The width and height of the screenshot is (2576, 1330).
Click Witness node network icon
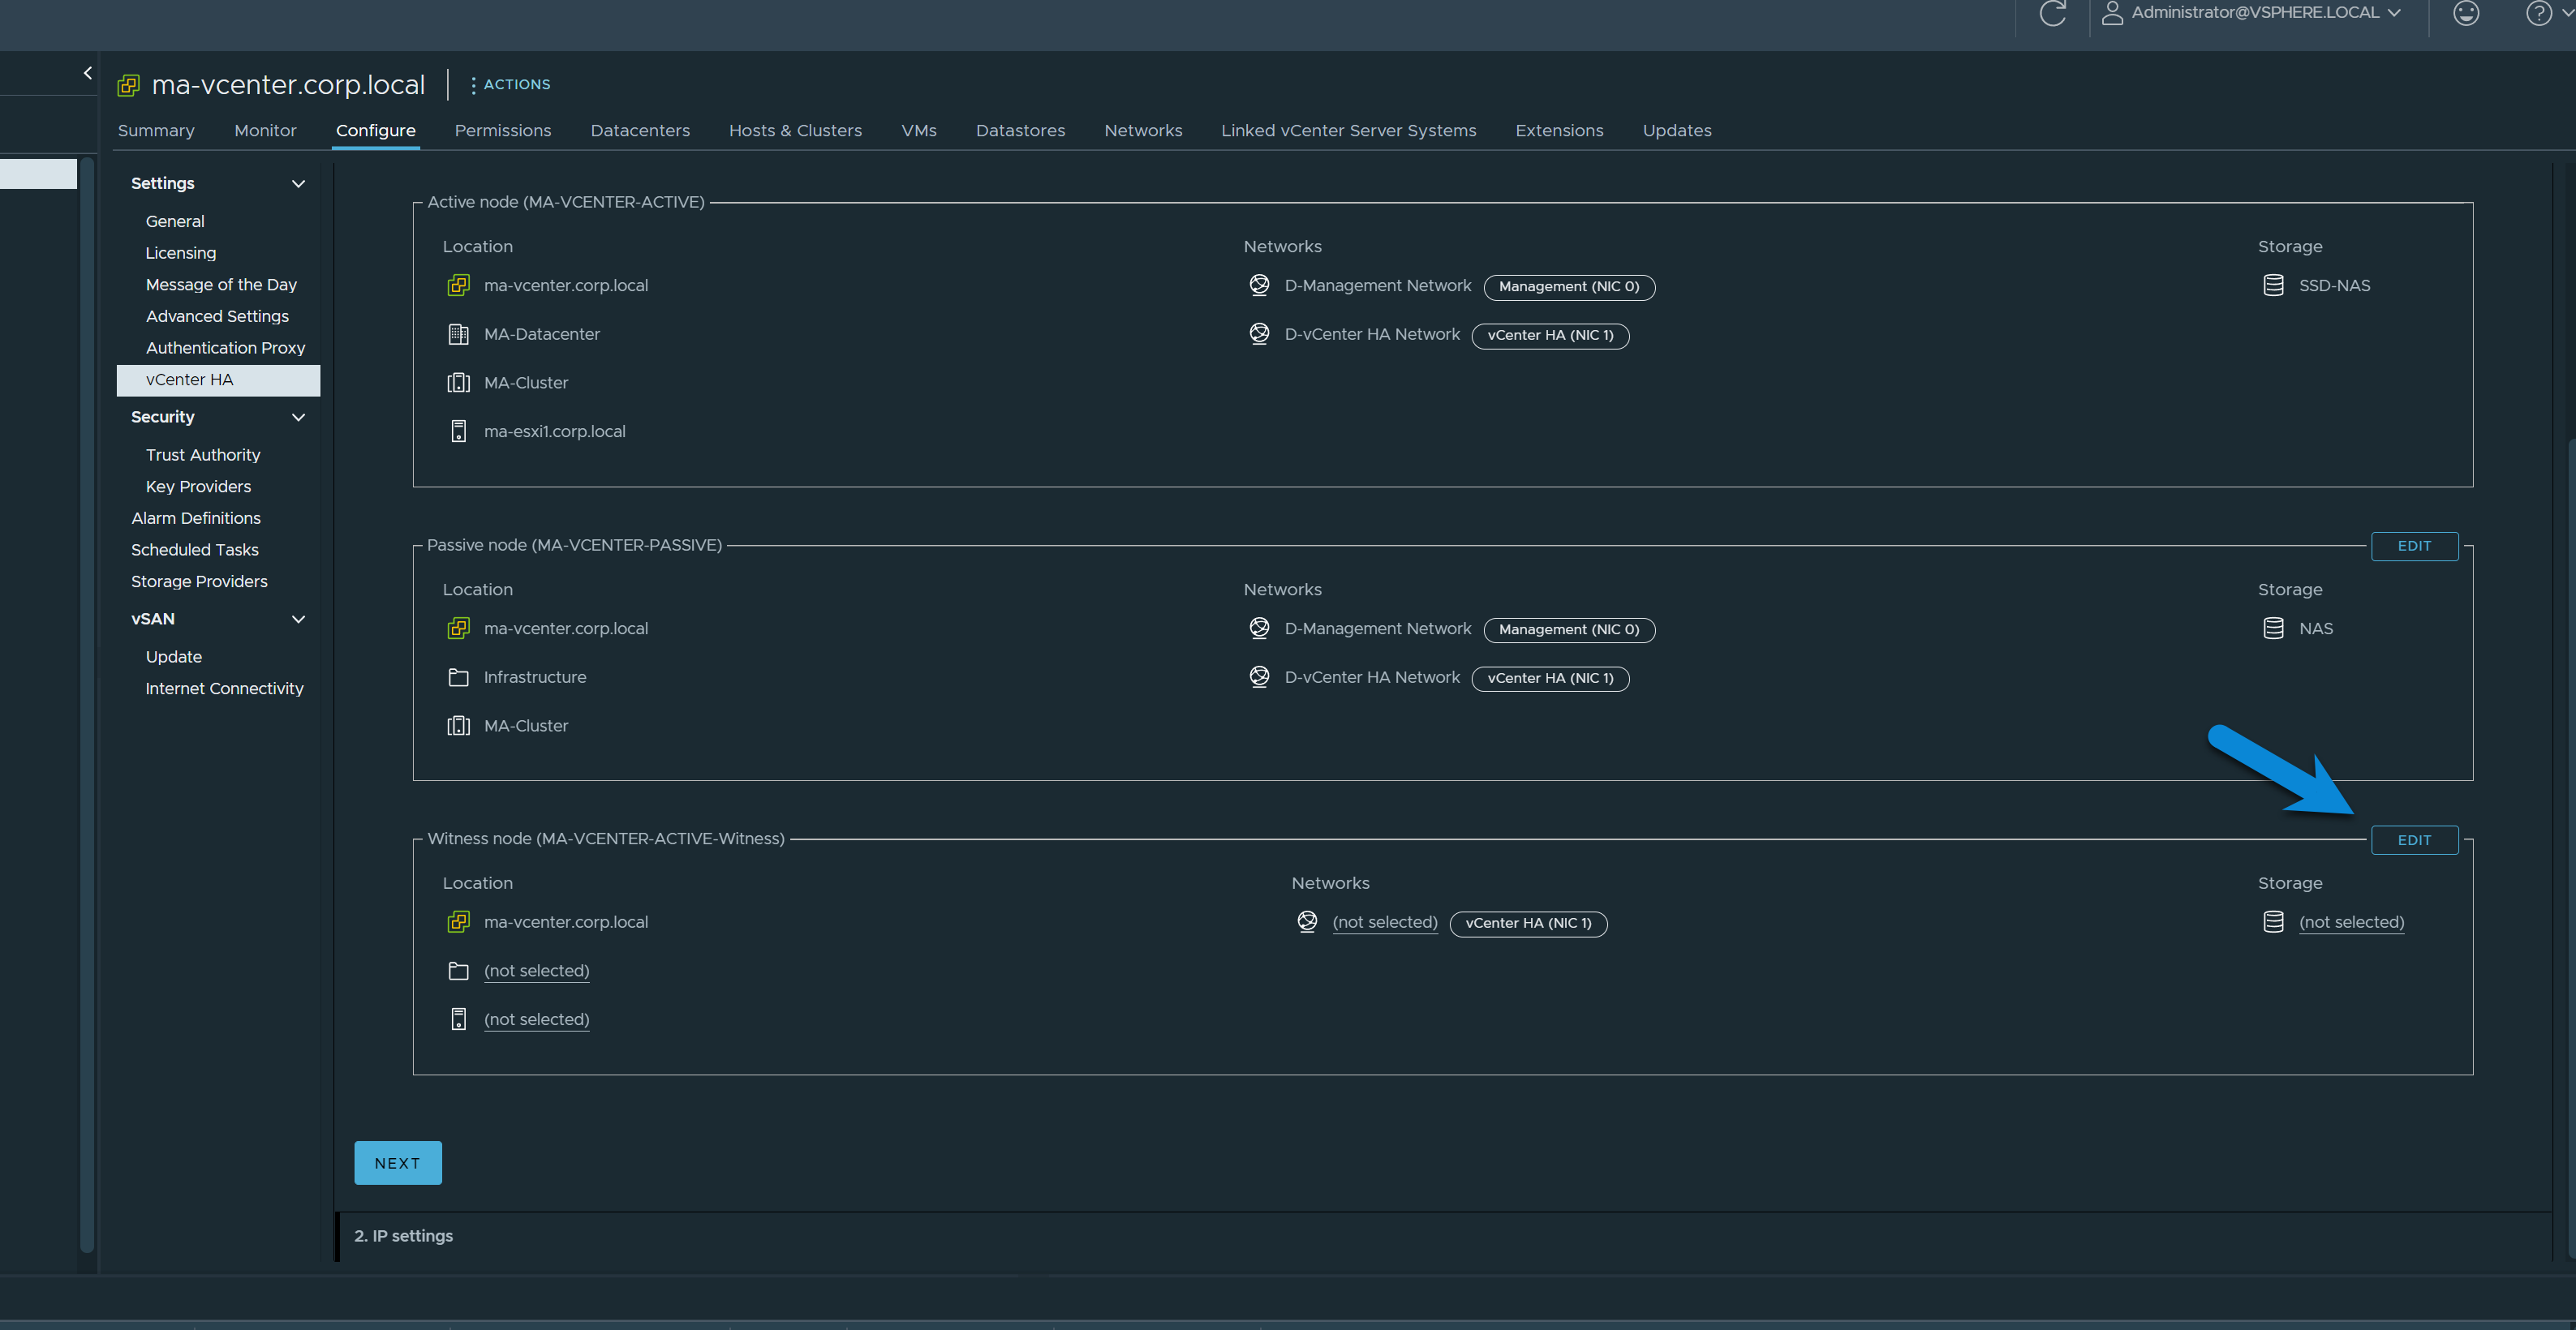[x=1307, y=922]
